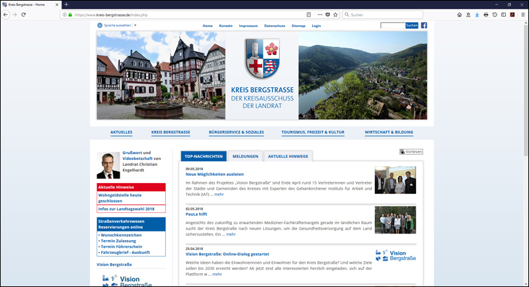This screenshot has height=287, width=529.
Task: Open Infos zur Landtagswahl 2018
Action: tap(126, 209)
